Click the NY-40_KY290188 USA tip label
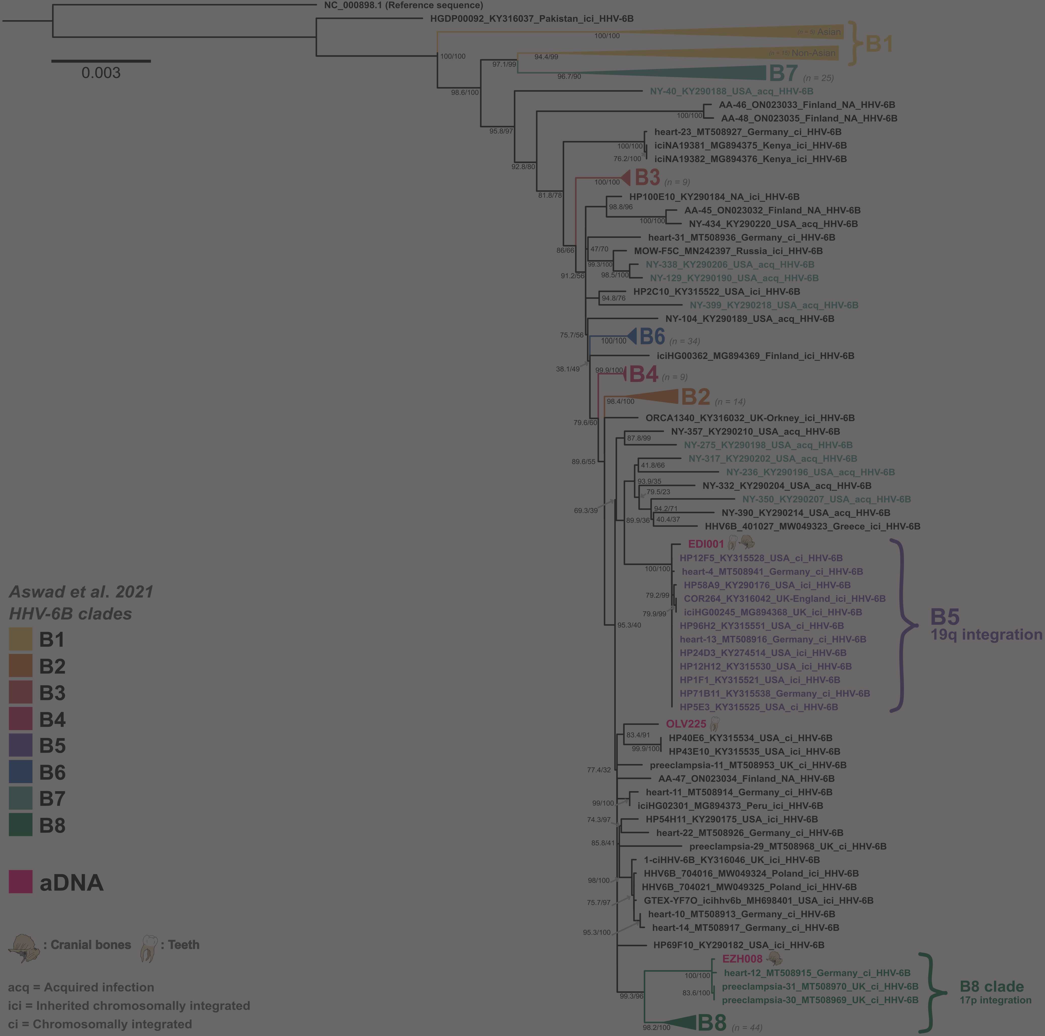 731,91
